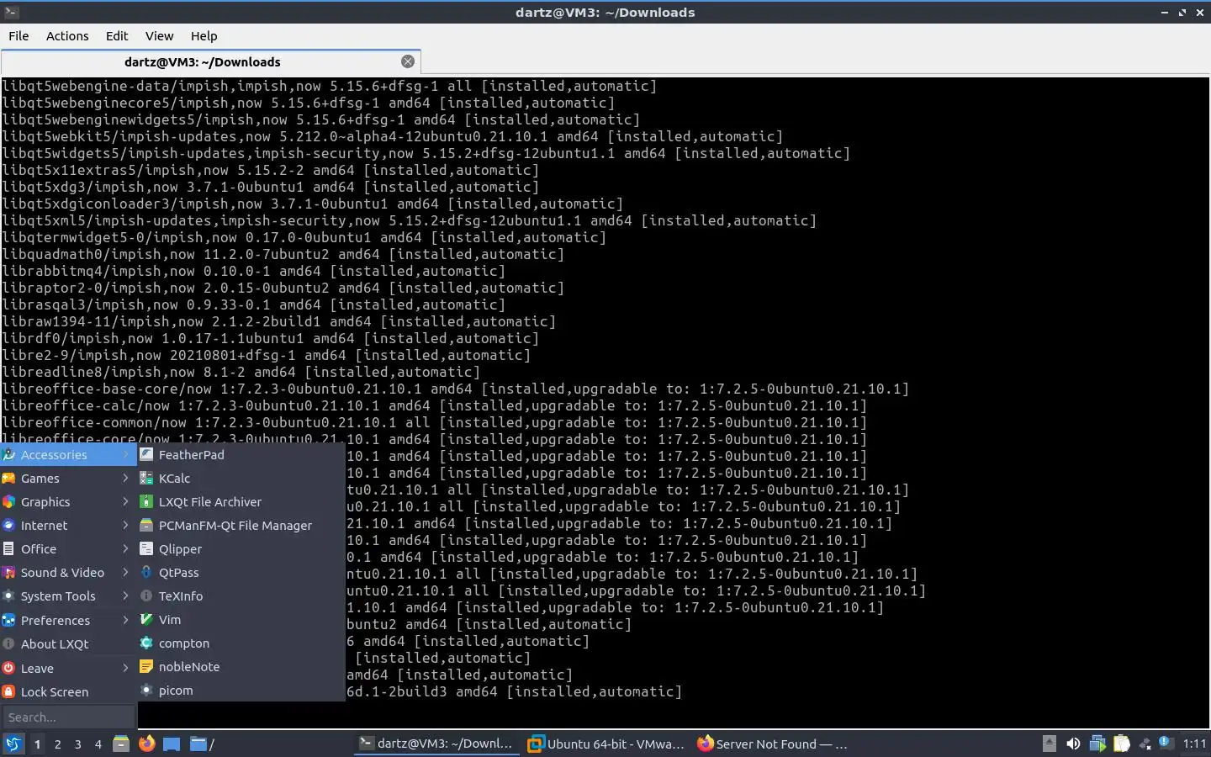Switch to Ubuntu 64-bit VMware taskbar window

pos(606,744)
